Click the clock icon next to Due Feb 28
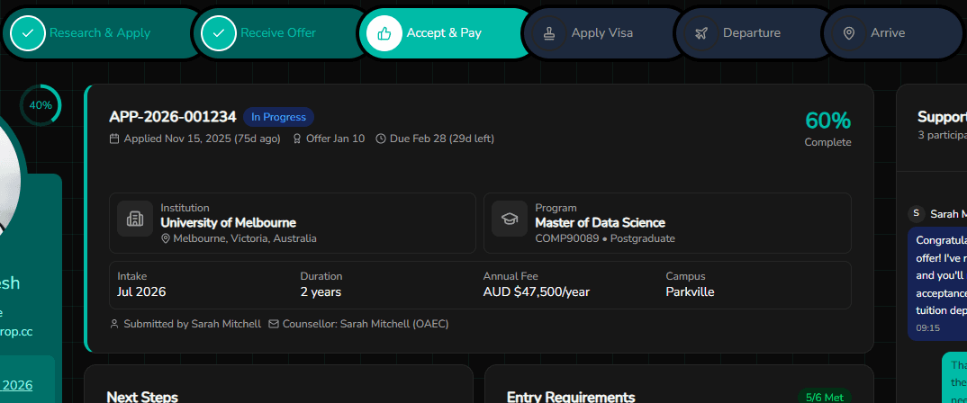 click(381, 139)
